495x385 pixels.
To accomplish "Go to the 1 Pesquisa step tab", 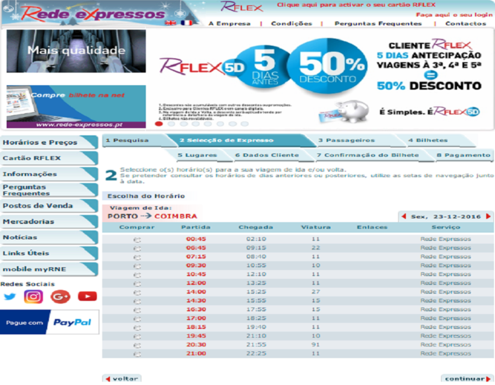I will point(136,141).
